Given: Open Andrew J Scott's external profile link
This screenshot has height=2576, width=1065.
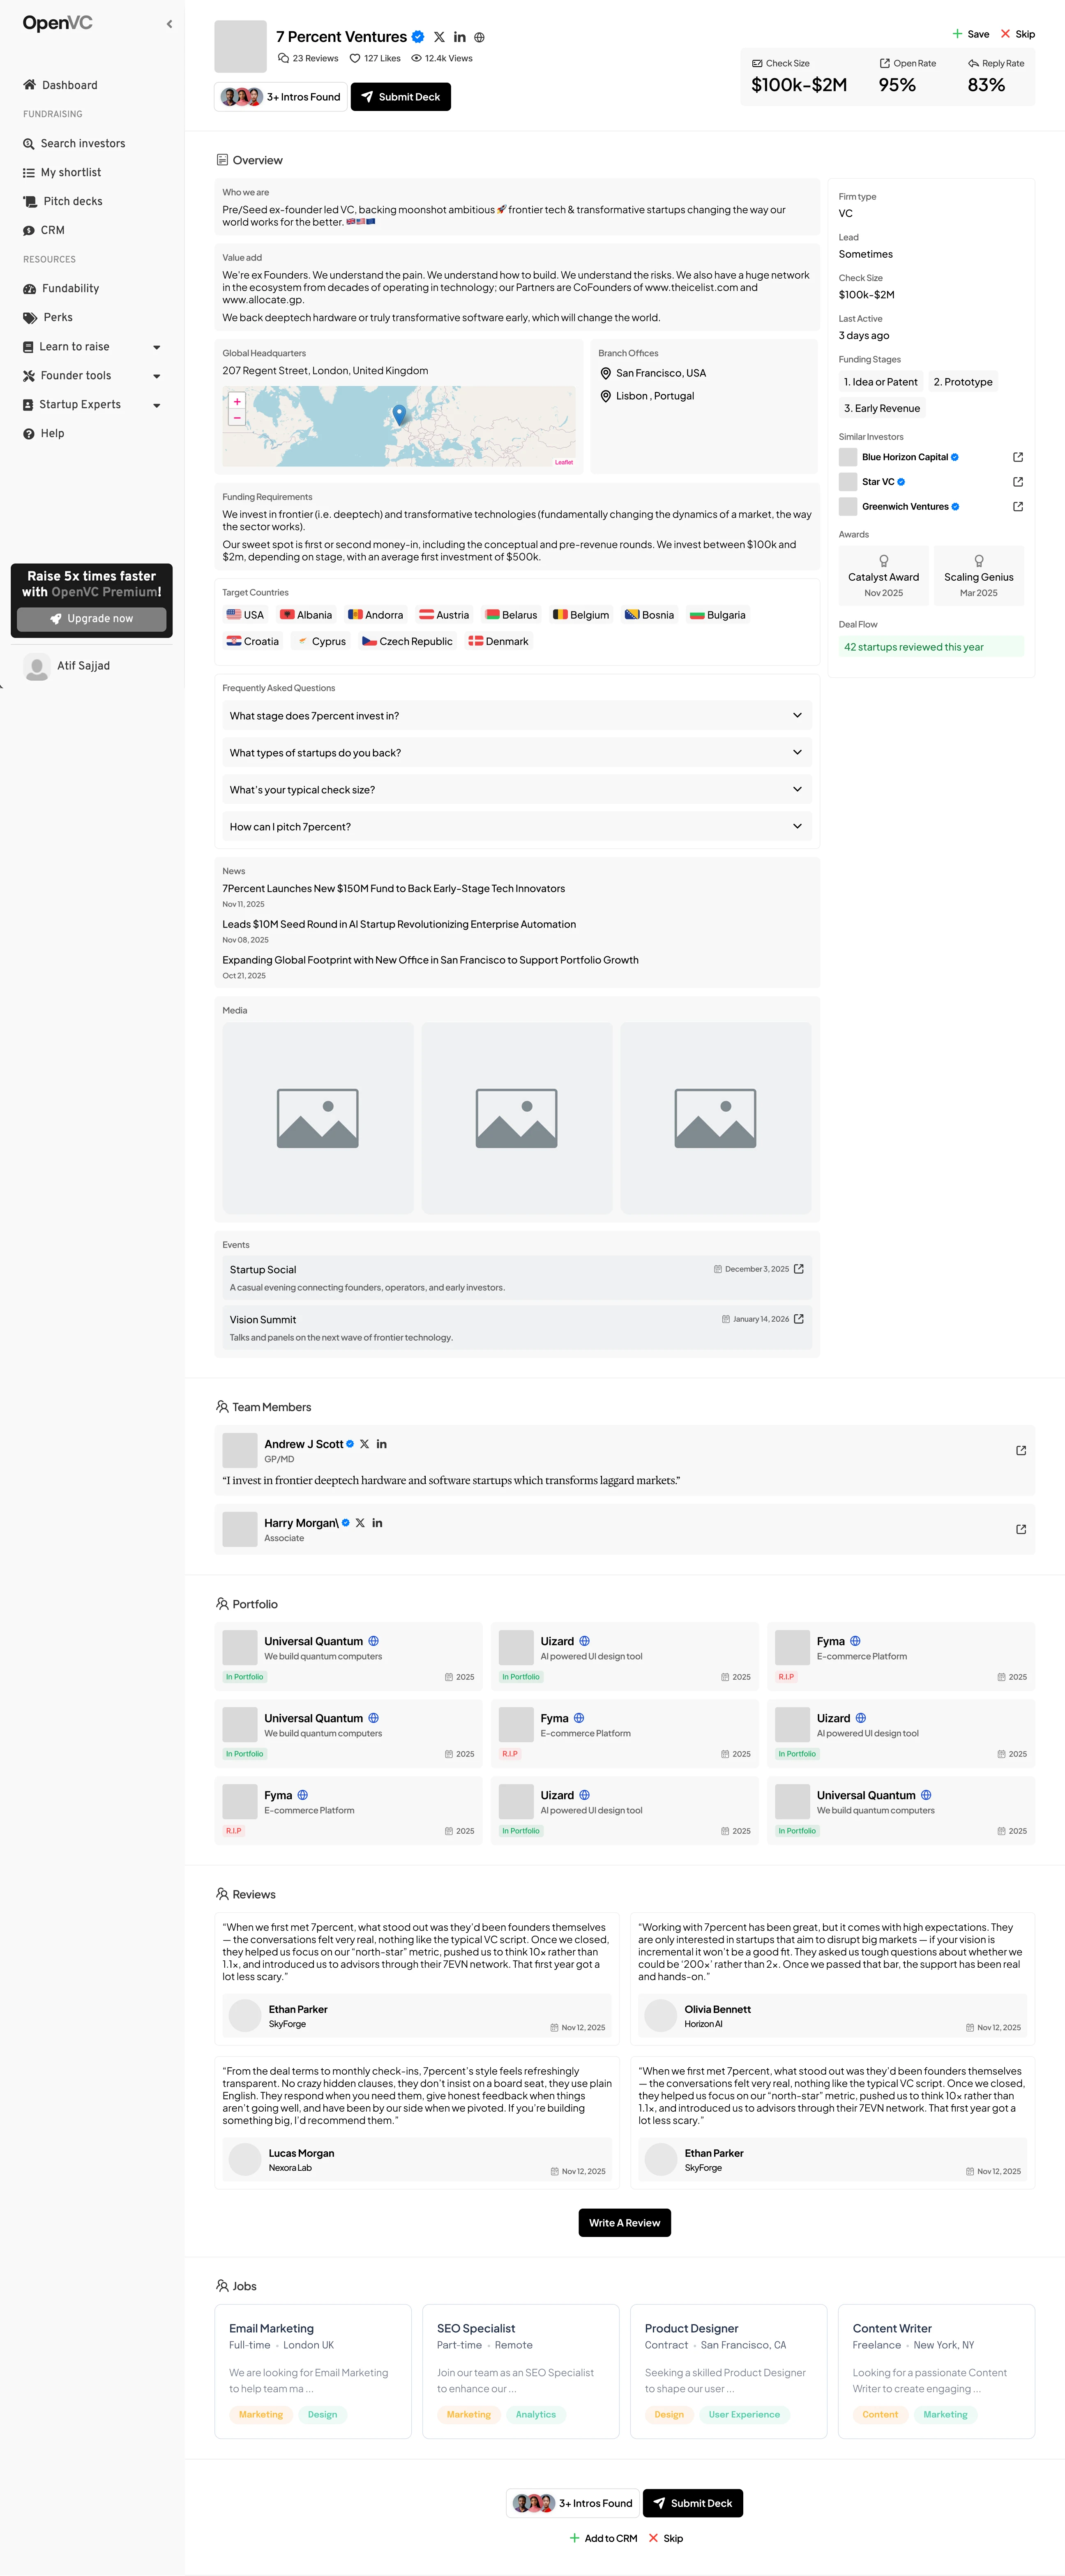Looking at the screenshot, I should (1020, 1449).
